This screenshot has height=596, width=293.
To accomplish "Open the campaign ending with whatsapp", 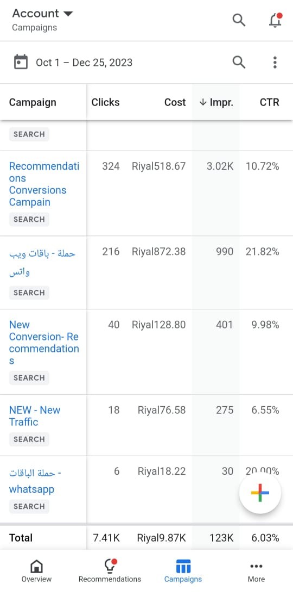I will click(x=35, y=481).
